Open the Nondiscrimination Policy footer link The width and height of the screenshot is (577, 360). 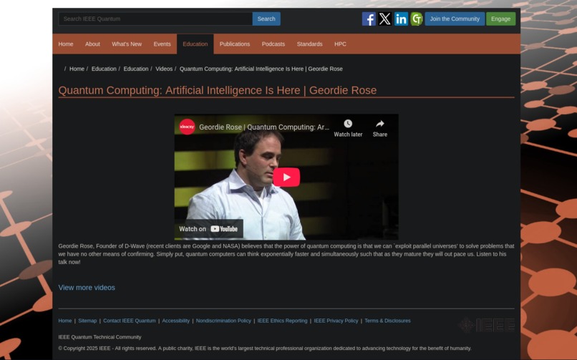point(224,321)
